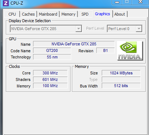Open the Perf Level dropdown arrow
Viewport: 149px width, 135px height.
pos(139,29)
